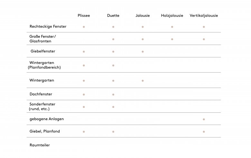
Task: Click the Raumteiler row label
Action: coord(40,145)
